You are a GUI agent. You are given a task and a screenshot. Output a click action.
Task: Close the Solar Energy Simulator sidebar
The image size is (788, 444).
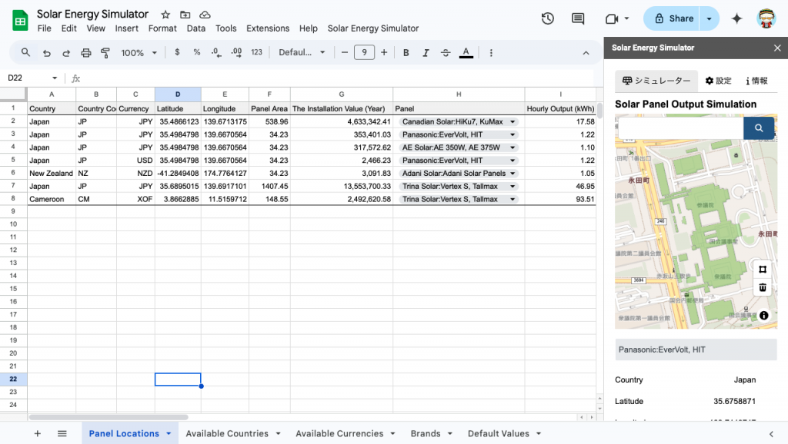pyautogui.click(x=777, y=48)
